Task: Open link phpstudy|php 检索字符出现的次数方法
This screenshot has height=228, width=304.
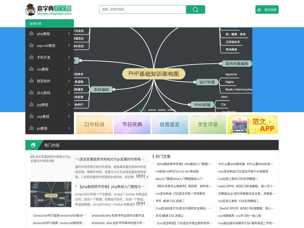Action: point(118,215)
